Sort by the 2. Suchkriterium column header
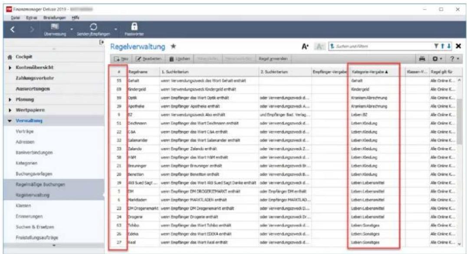This screenshot has width=467, height=254. (x=285, y=72)
